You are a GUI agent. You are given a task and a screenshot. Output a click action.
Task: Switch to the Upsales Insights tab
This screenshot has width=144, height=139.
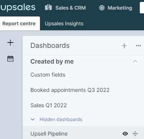point(64,24)
